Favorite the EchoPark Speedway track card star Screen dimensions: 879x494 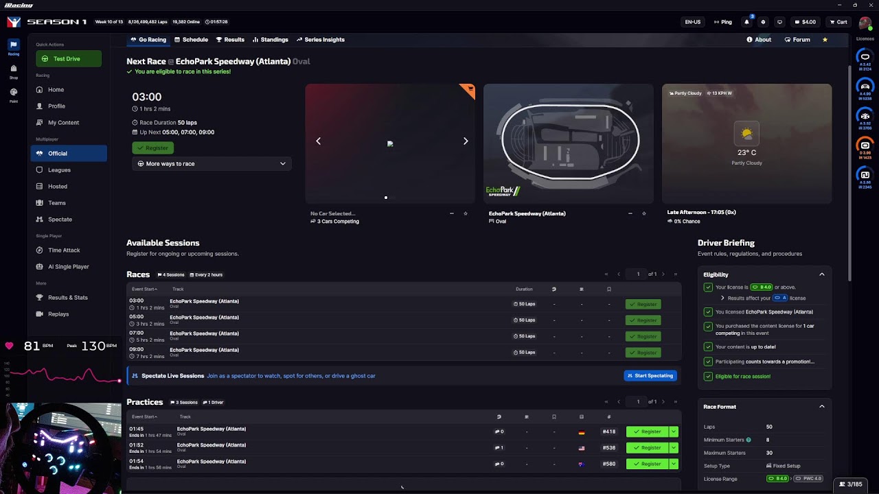pos(643,213)
